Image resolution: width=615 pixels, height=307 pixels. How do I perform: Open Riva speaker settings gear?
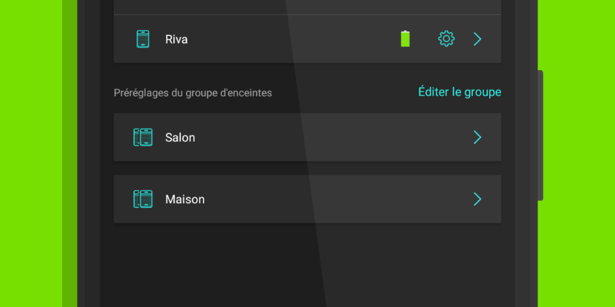coord(446,39)
